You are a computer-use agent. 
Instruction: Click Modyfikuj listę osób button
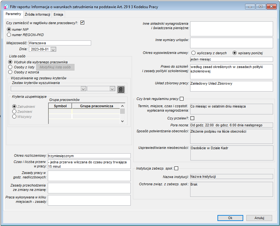[x=55, y=67]
